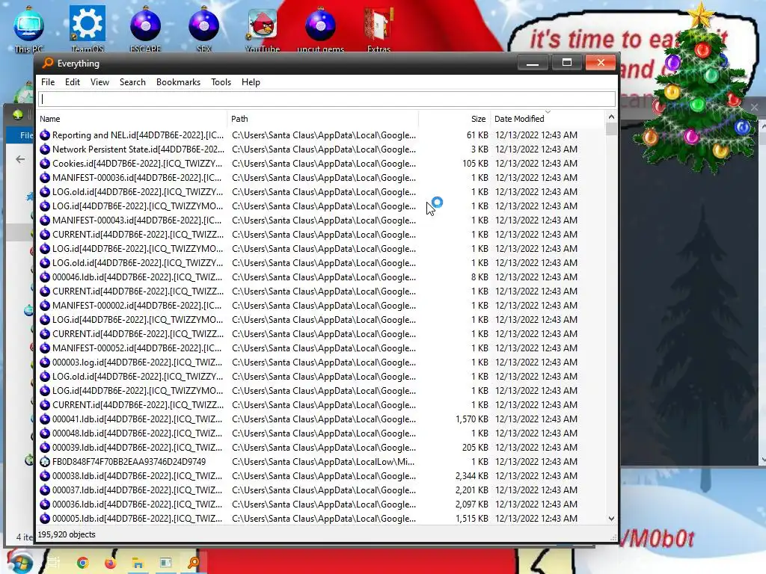Viewport: 766px width, 574px height.
Task: Click the Everything search input field
Action: click(x=327, y=99)
